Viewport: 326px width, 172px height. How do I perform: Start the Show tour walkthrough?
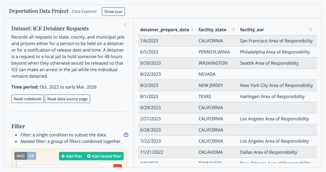113,12
